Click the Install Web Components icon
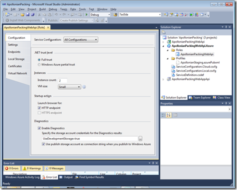Viewport: 237px width, 190px height. (x=7, y=20)
